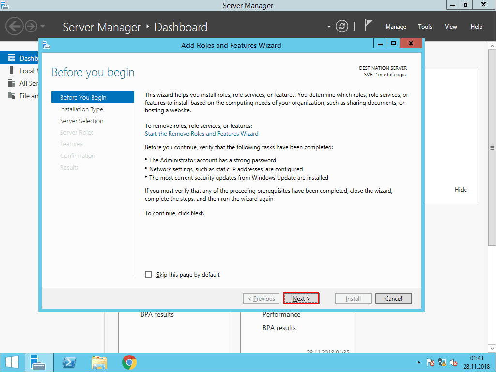
Task: Open the Remove Roles and Features Wizard link
Action: pyautogui.click(x=201, y=133)
